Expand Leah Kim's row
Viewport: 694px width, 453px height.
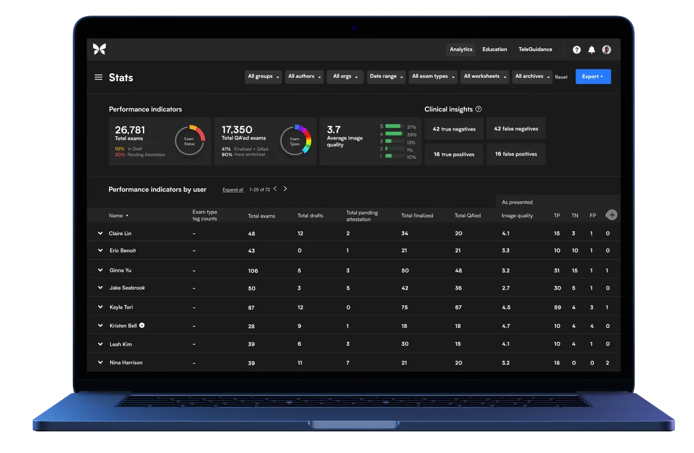tap(101, 344)
